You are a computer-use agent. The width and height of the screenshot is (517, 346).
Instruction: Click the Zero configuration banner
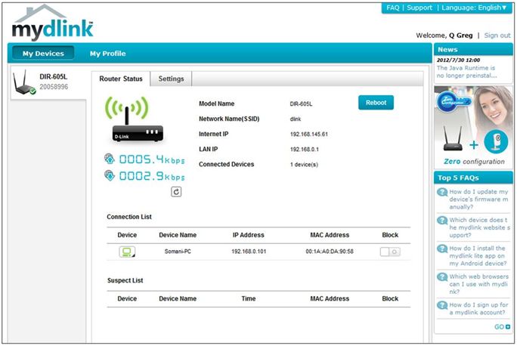(473, 126)
